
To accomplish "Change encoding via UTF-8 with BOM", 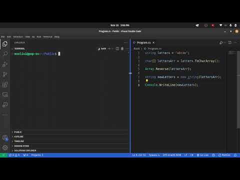I will [x=172, y=155].
